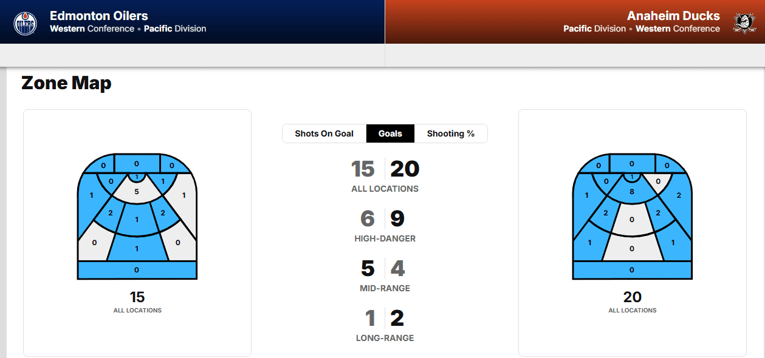The width and height of the screenshot is (765, 358).
Task: Select the Goals tab
Action: click(390, 133)
